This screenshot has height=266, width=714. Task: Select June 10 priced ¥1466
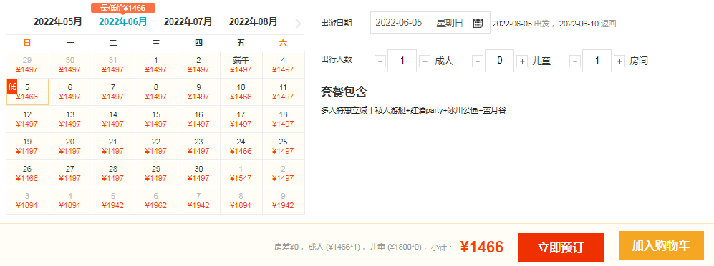tap(241, 92)
